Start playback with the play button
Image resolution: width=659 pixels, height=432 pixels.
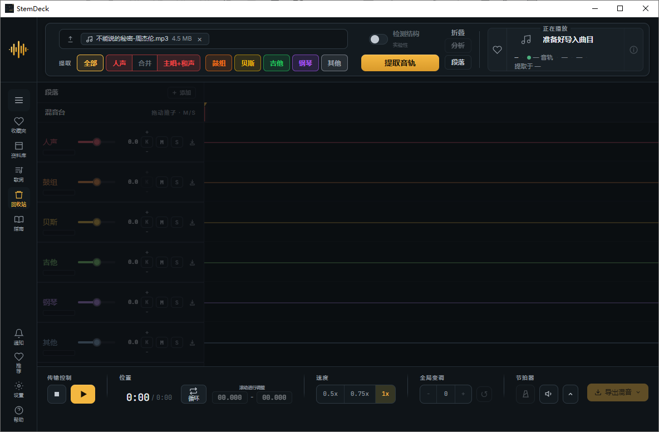pyautogui.click(x=83, y=394)
